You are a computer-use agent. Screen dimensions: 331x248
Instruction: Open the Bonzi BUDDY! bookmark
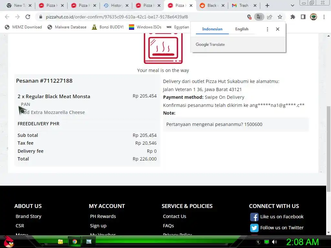pos(108,27)
